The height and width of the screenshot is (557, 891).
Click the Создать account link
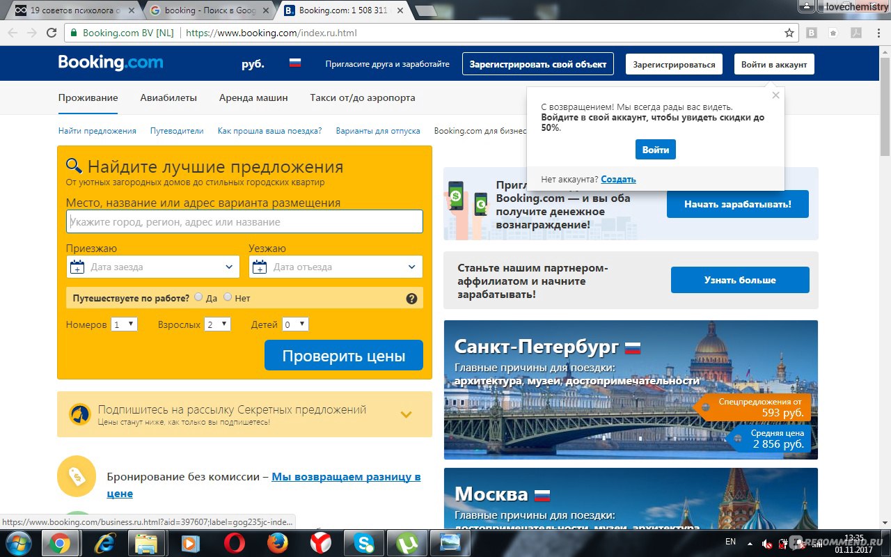(618, 180)
